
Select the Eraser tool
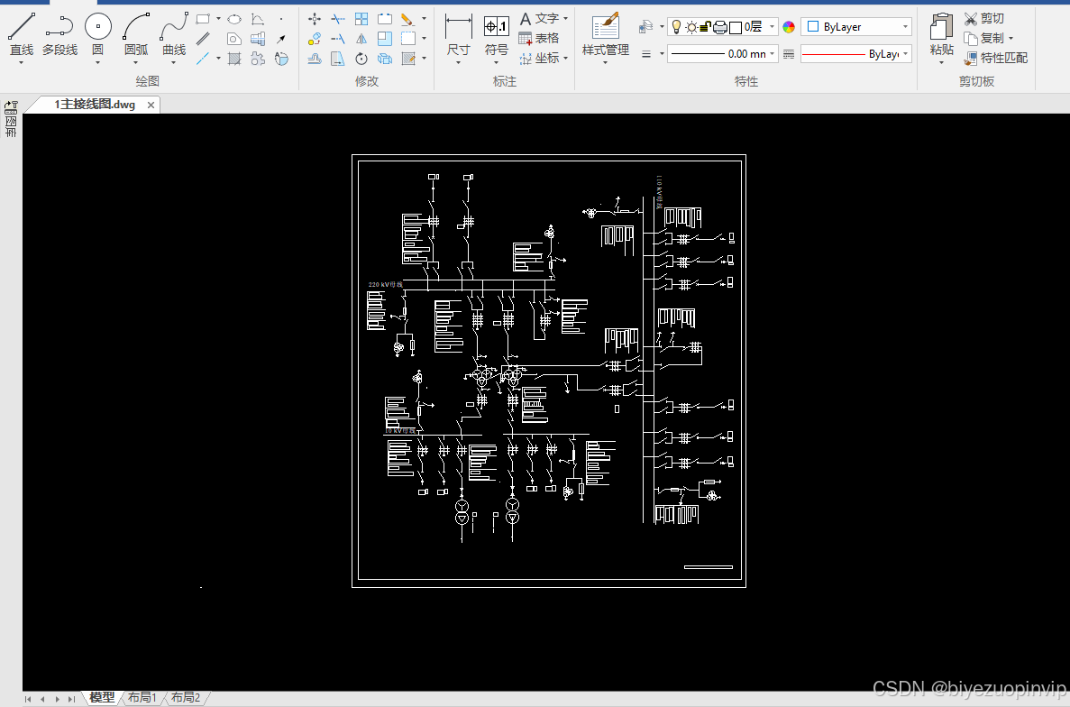point(407,19)
